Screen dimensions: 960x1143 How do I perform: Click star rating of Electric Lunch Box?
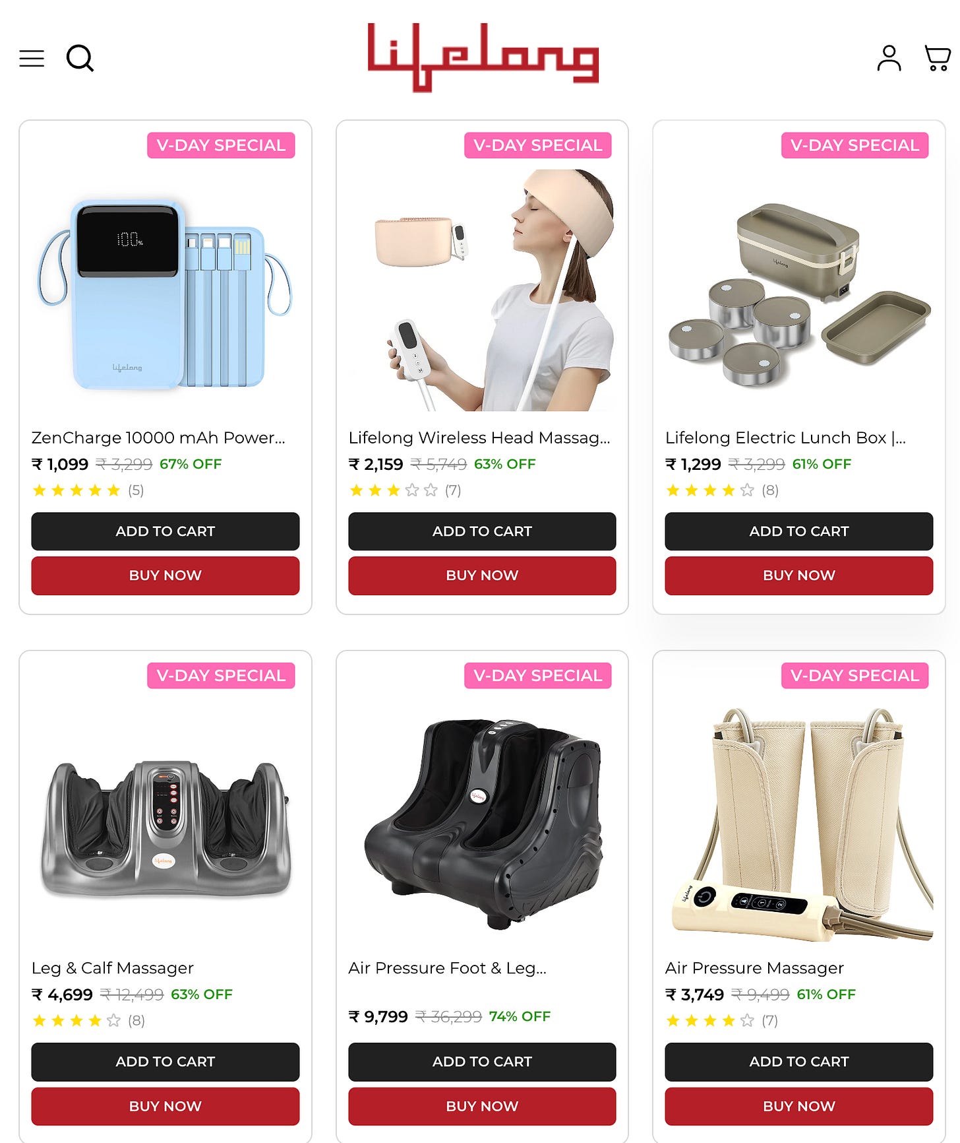(710, 490)
